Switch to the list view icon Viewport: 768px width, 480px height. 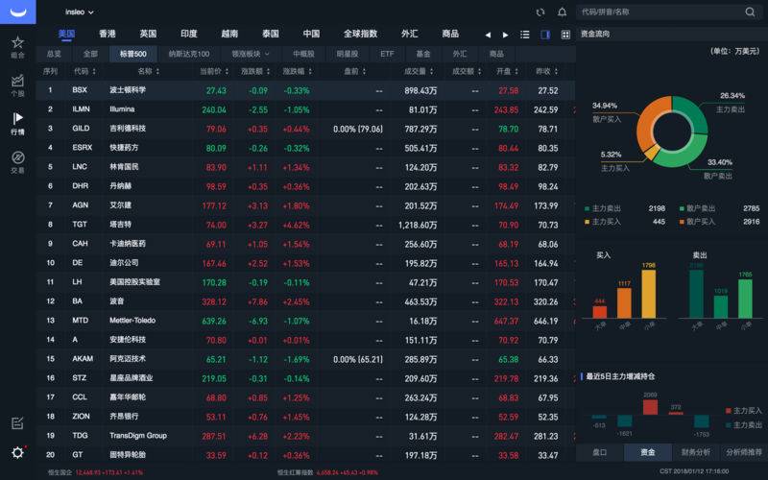click(524, 35)
